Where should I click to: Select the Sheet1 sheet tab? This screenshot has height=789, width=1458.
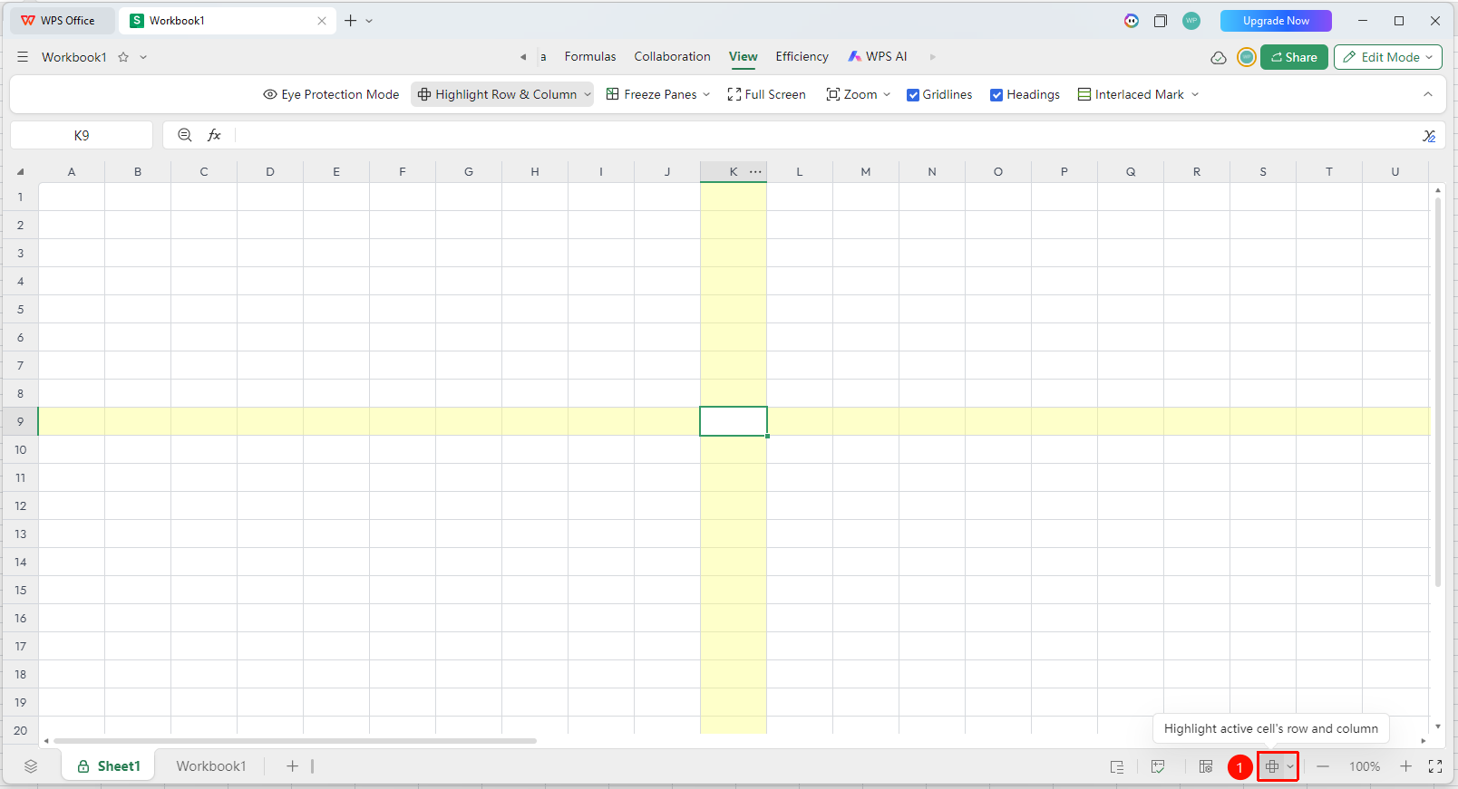(x=109, y=766)
